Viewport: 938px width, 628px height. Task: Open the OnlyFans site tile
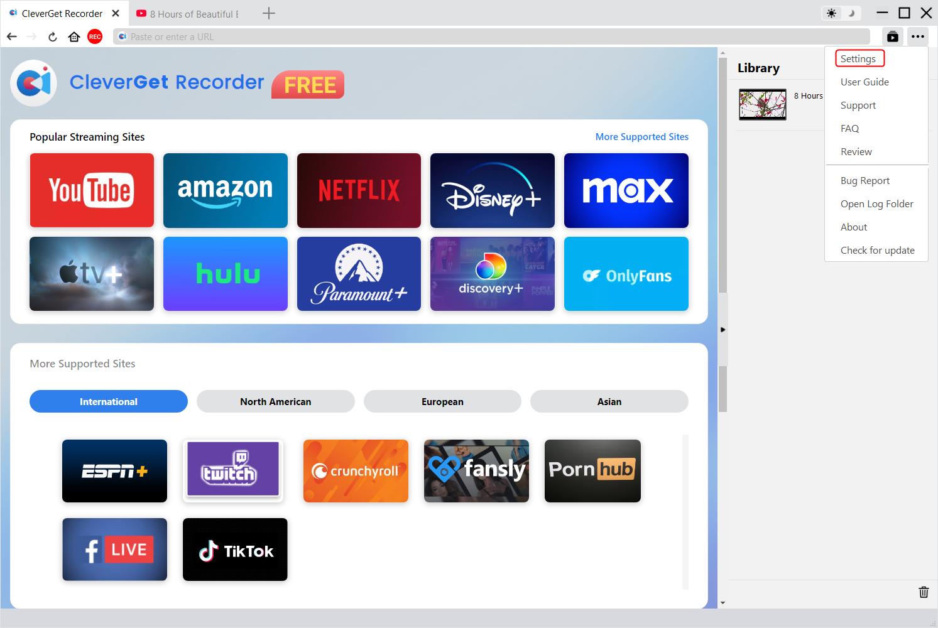[626, 274]
